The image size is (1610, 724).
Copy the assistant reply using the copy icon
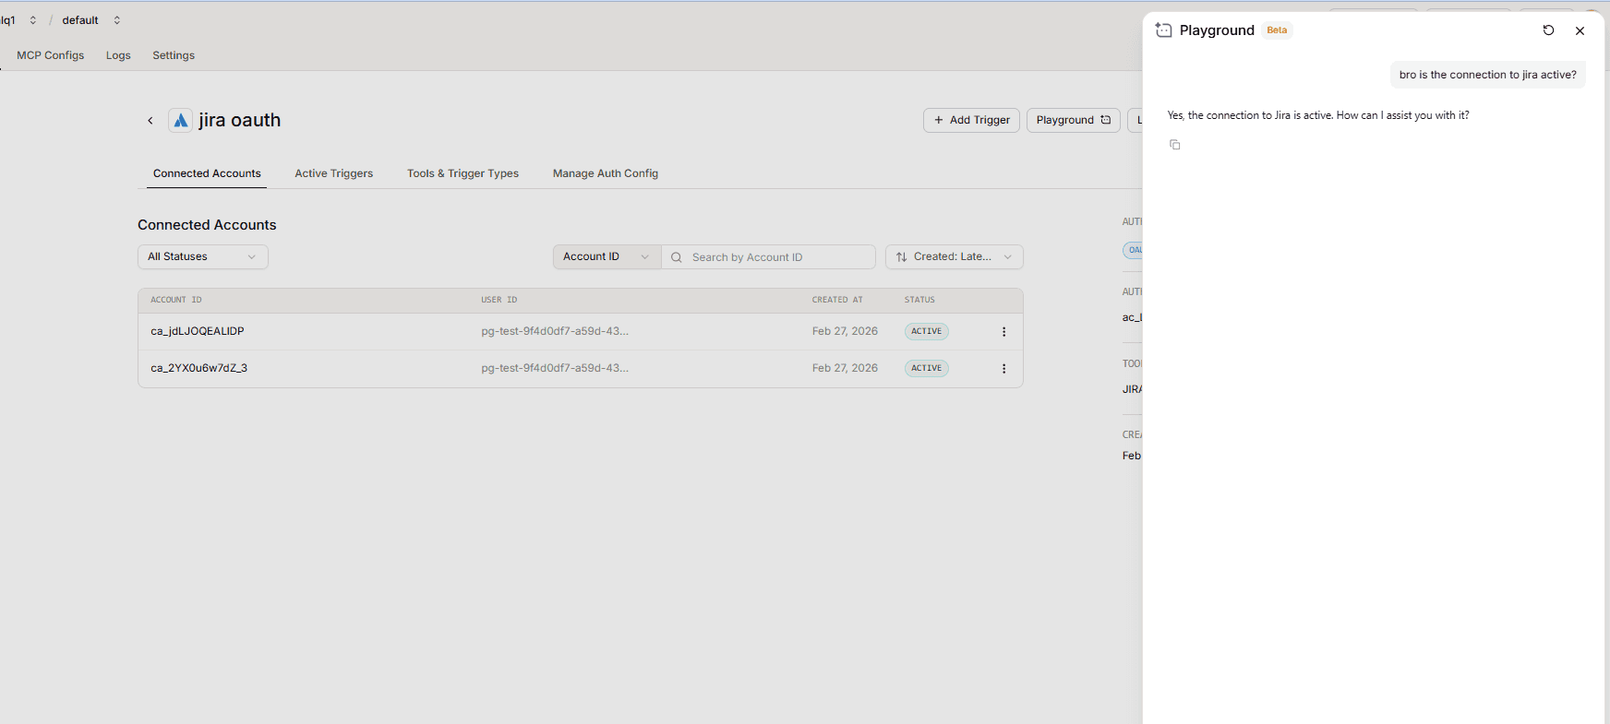1175,145
